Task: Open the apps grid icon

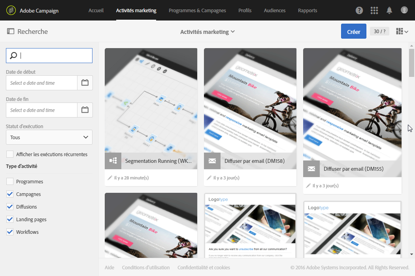Action: point(374,11)
